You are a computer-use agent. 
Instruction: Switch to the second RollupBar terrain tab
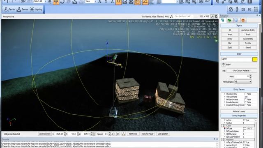coord(229,20)
